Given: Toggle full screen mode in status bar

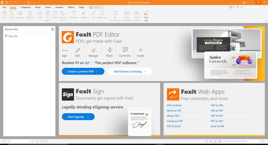Looking at the screenshot, I should [x=263, y=141].
